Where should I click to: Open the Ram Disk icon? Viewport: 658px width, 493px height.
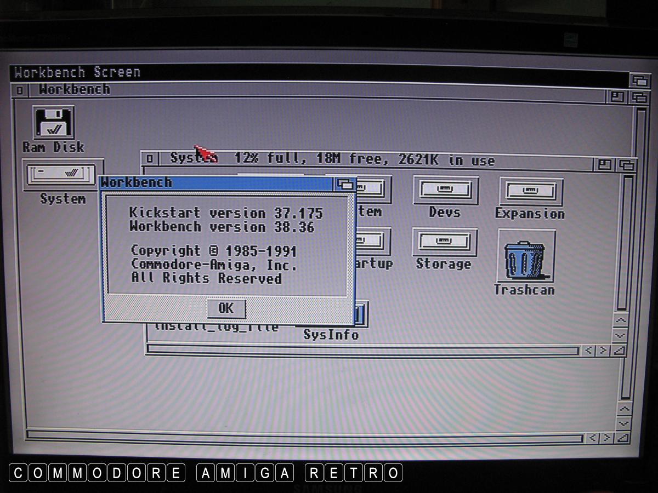[x=53, y=123]
